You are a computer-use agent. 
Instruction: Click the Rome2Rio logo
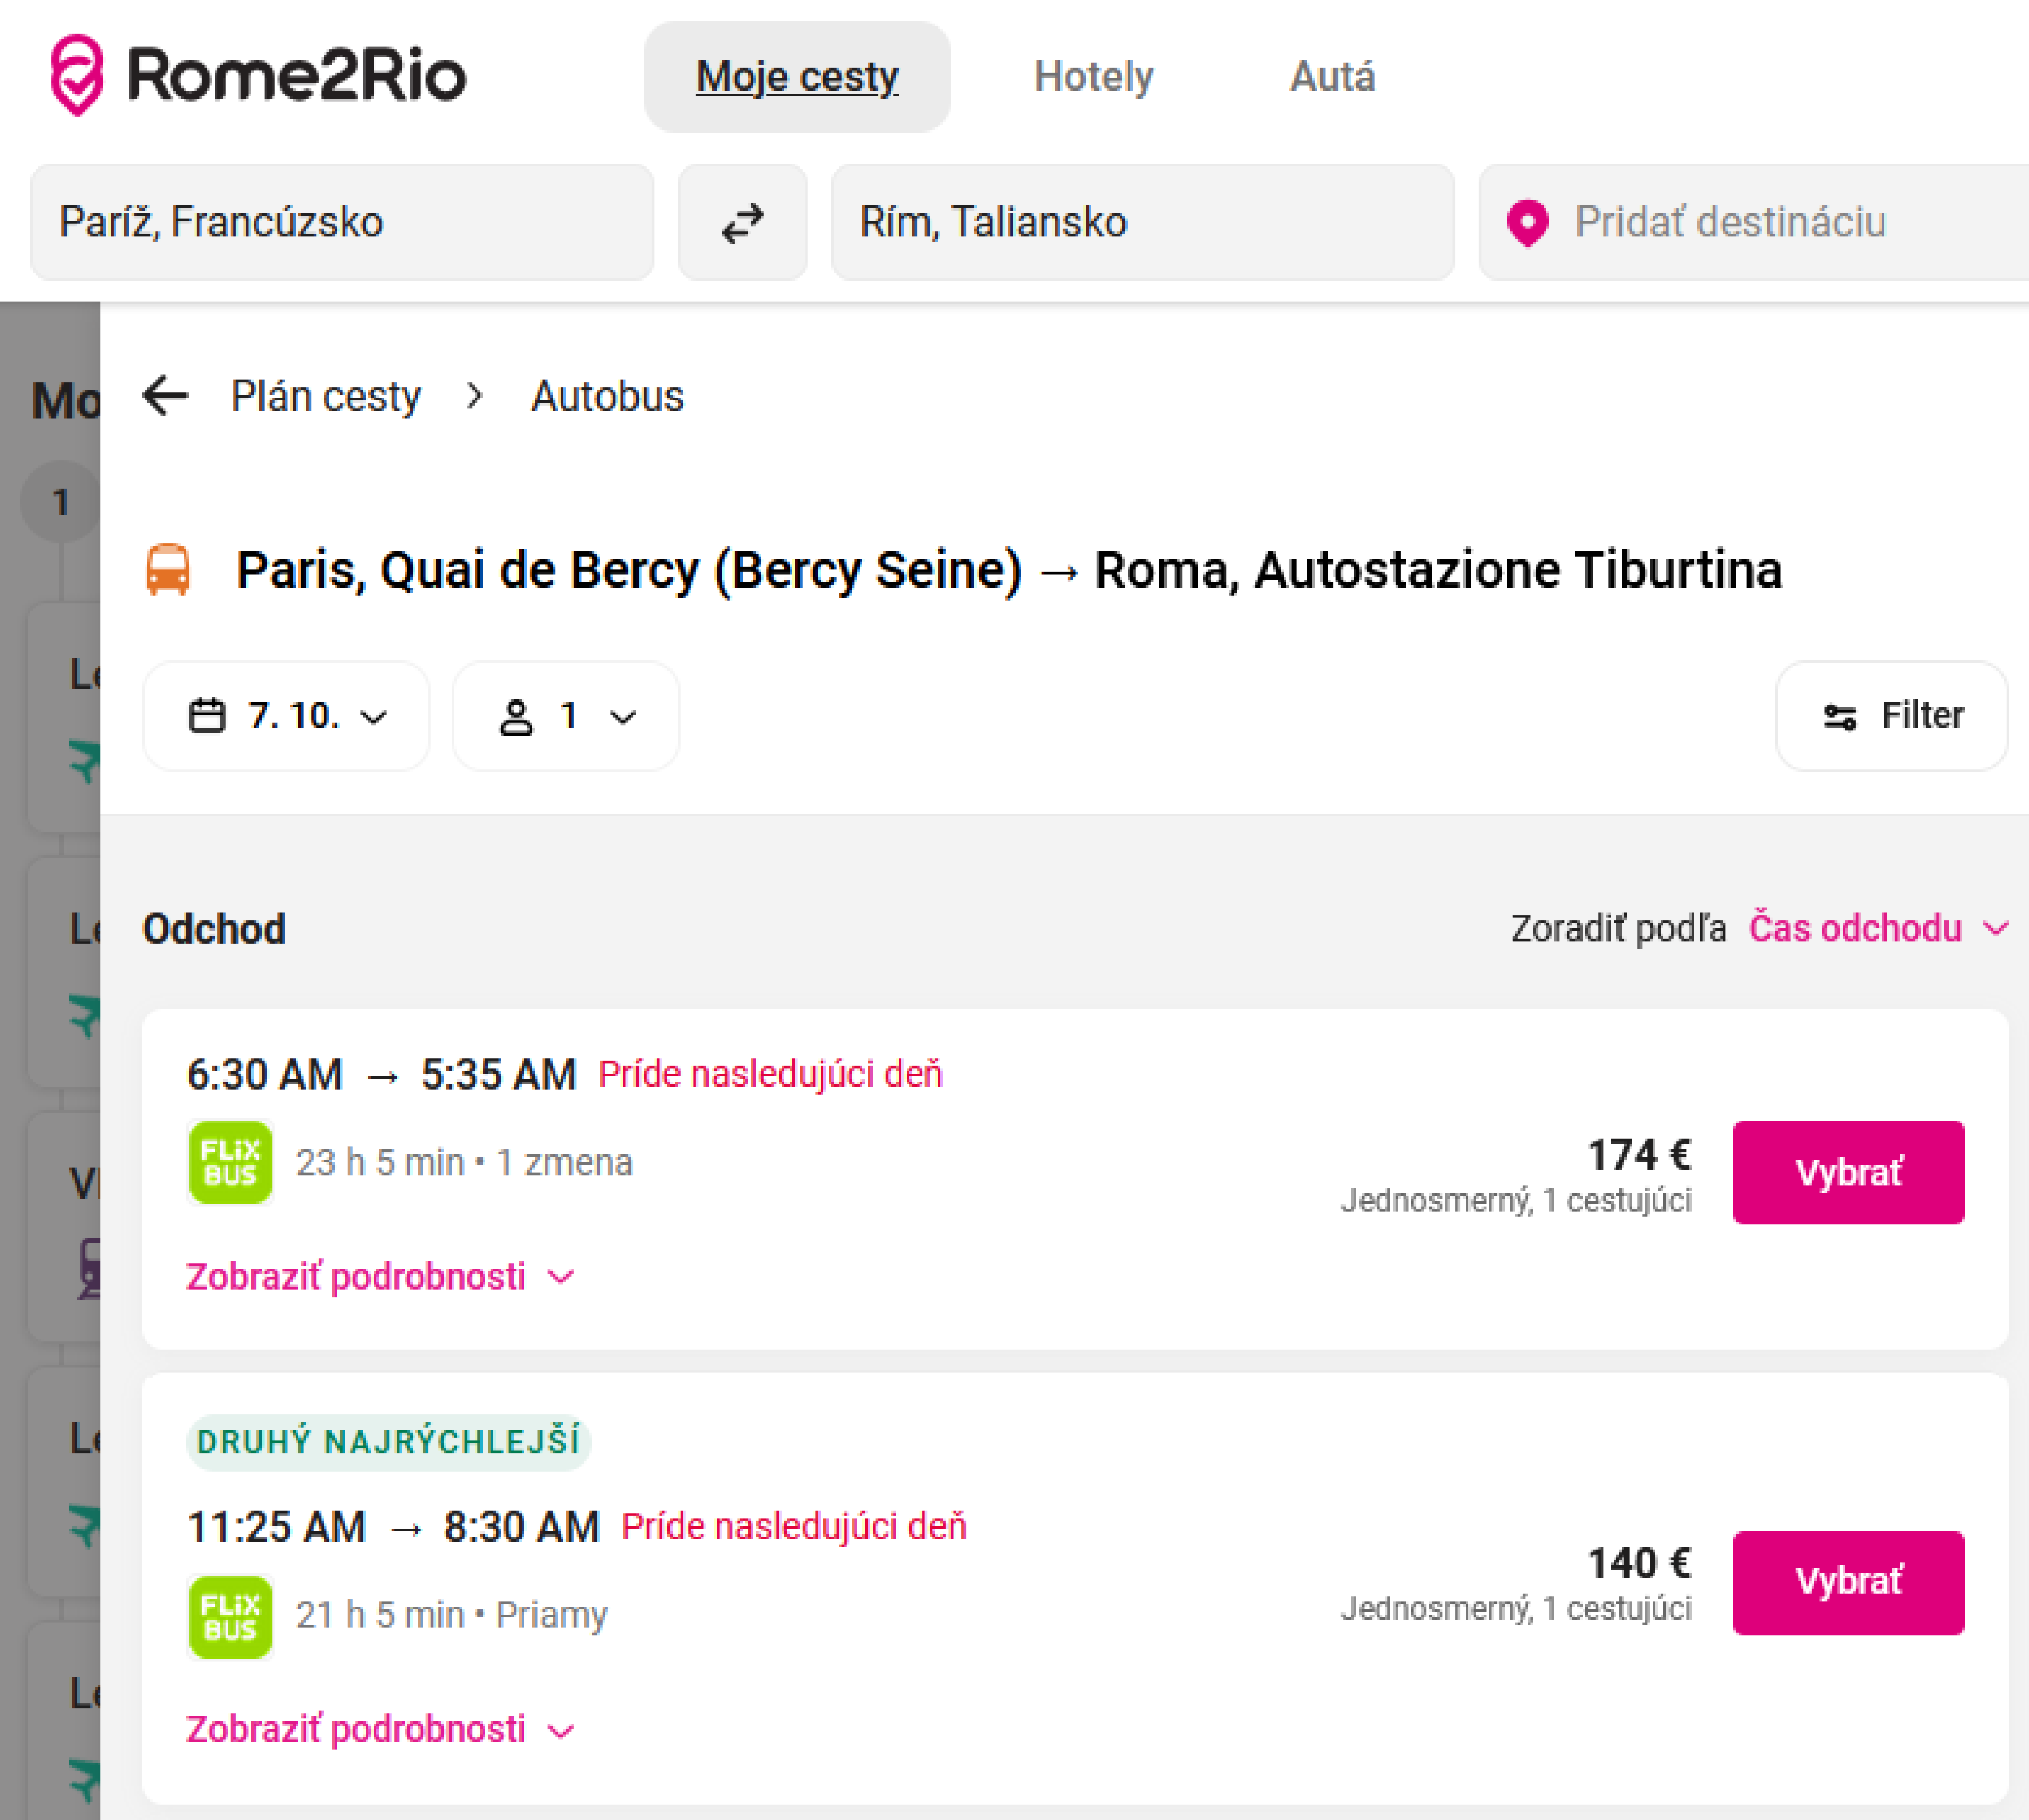[258, 76]
